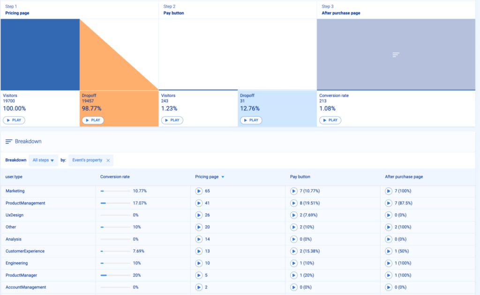
Task: Select the CustomerExperience row label
Action: coord(25,251)
